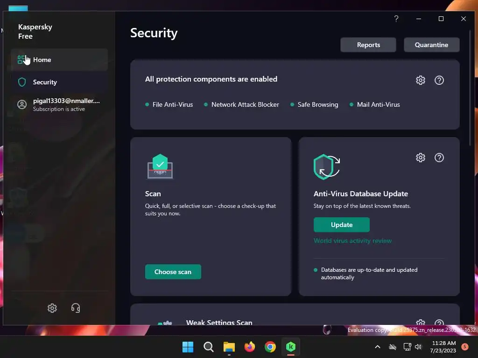The width and height of the screenshot is (478, 358).
Task: Open the Quarantine page
Action: pos(431,45)
